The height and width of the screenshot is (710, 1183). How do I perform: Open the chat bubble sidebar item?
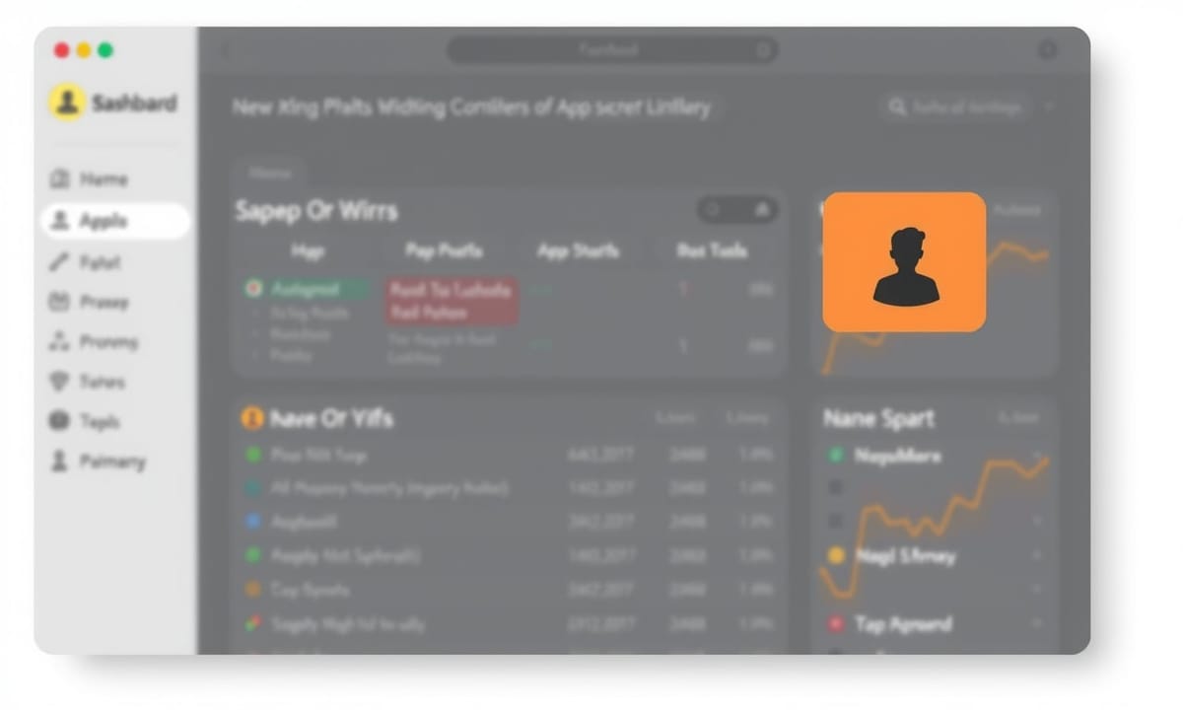[59, 421]
